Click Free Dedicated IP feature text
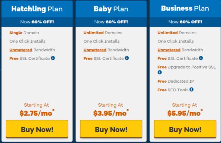 tap(176, 81)
